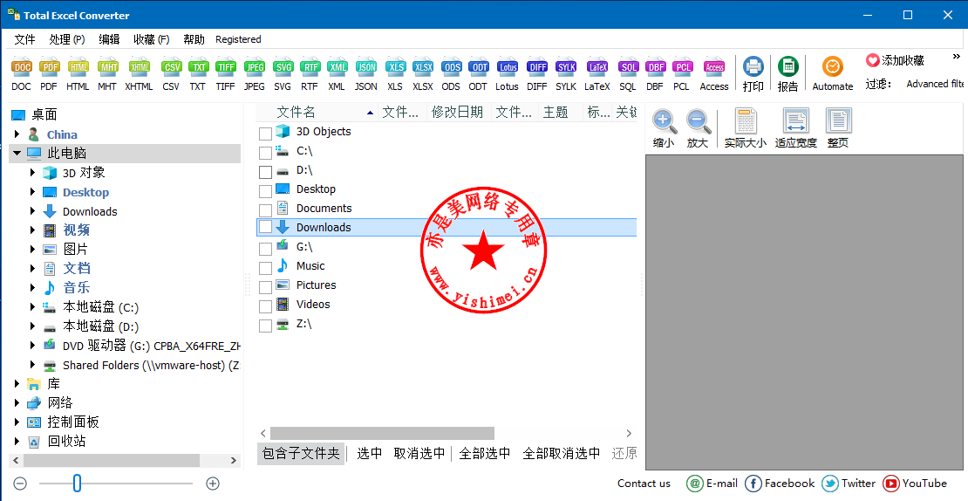Choose PDF output format
Viewport: 968px width, 501px height.
[x=49, y=74]
